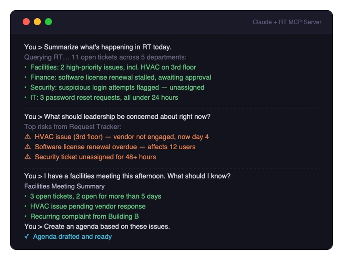Click the yellow minimize traffic light
Image resolution: width=343 pixels, height=260 pixels.
coord(37,21)
